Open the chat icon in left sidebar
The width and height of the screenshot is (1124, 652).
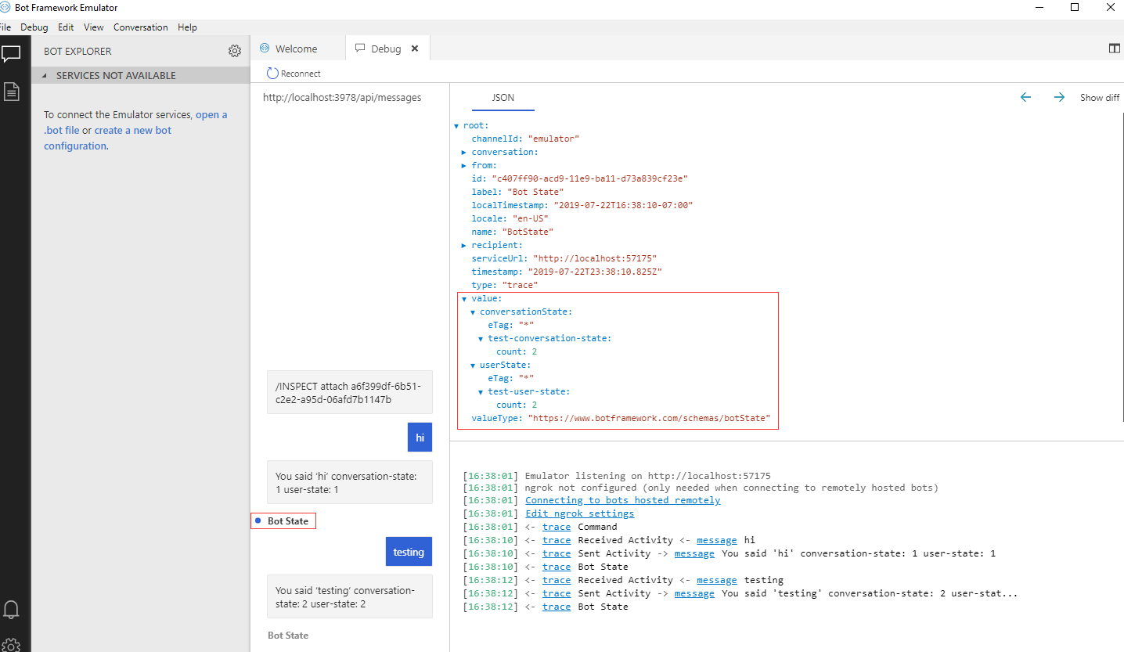click(x=11, y=54)
